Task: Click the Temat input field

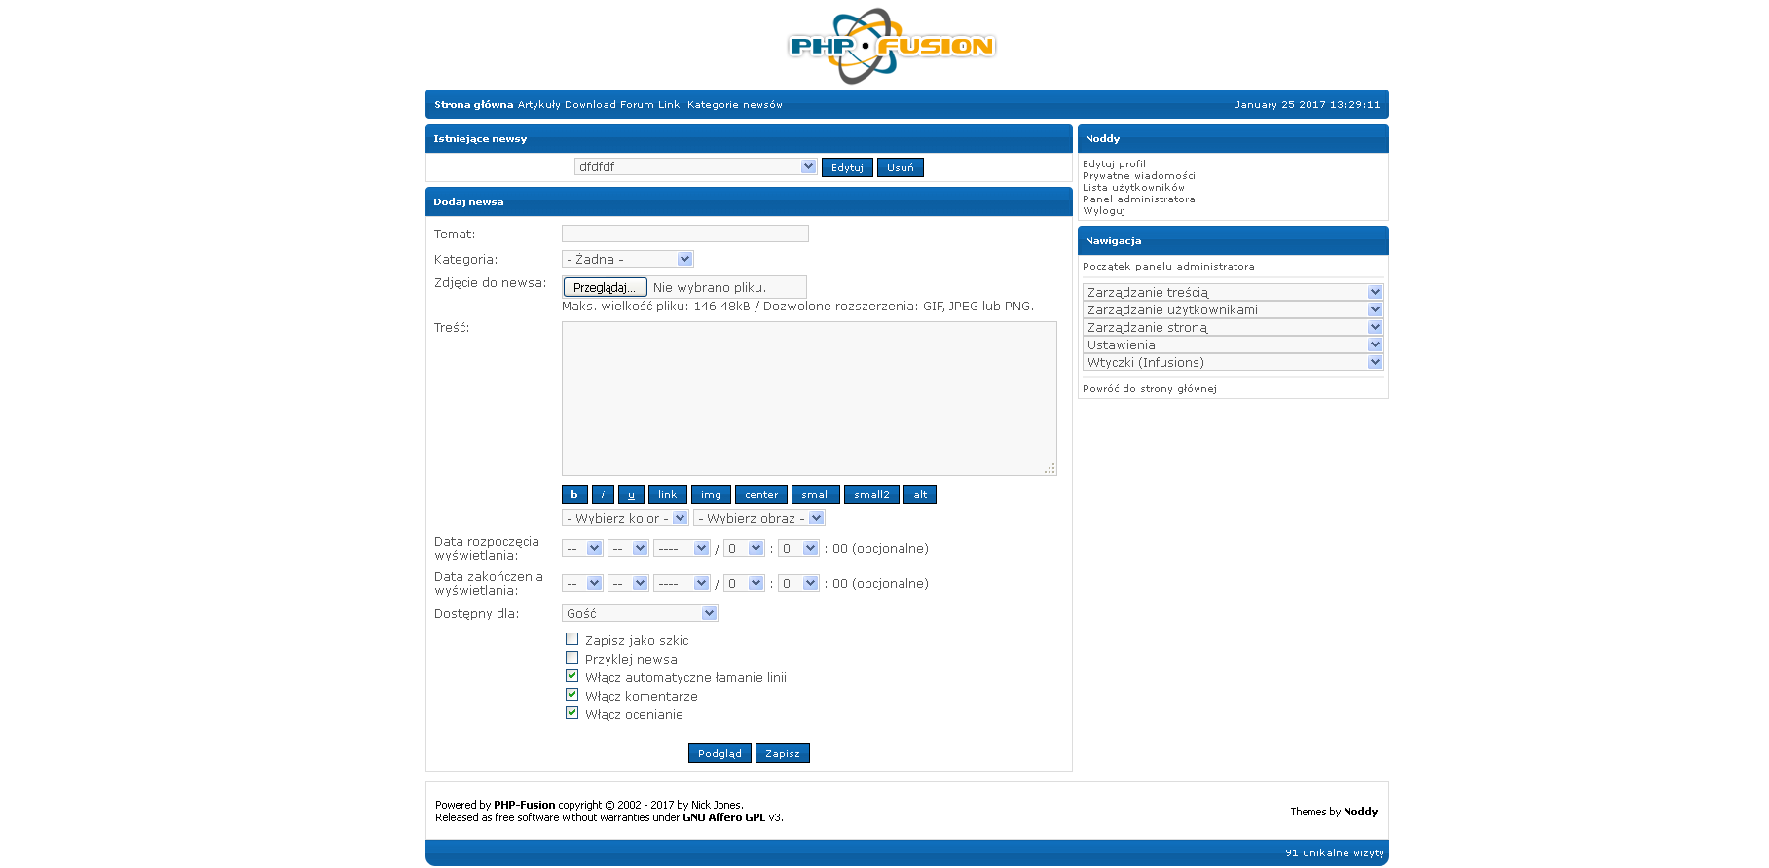Action: 685,234
